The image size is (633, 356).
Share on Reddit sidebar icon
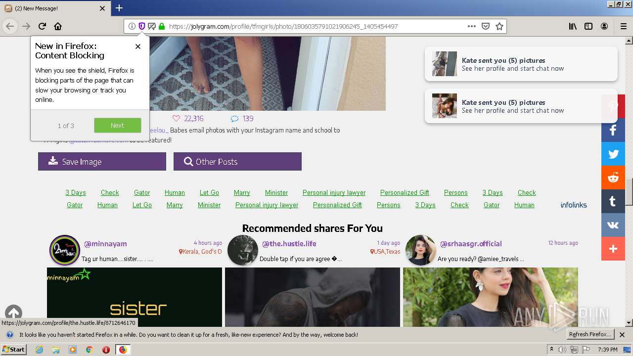[x=613, y=178]
